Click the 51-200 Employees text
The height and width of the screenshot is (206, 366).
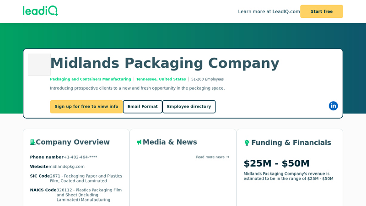207,79
